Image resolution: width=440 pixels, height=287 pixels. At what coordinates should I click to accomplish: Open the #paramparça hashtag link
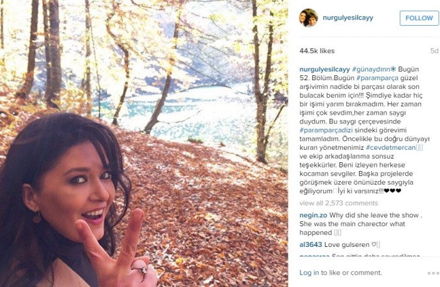[x=377, y=78]
